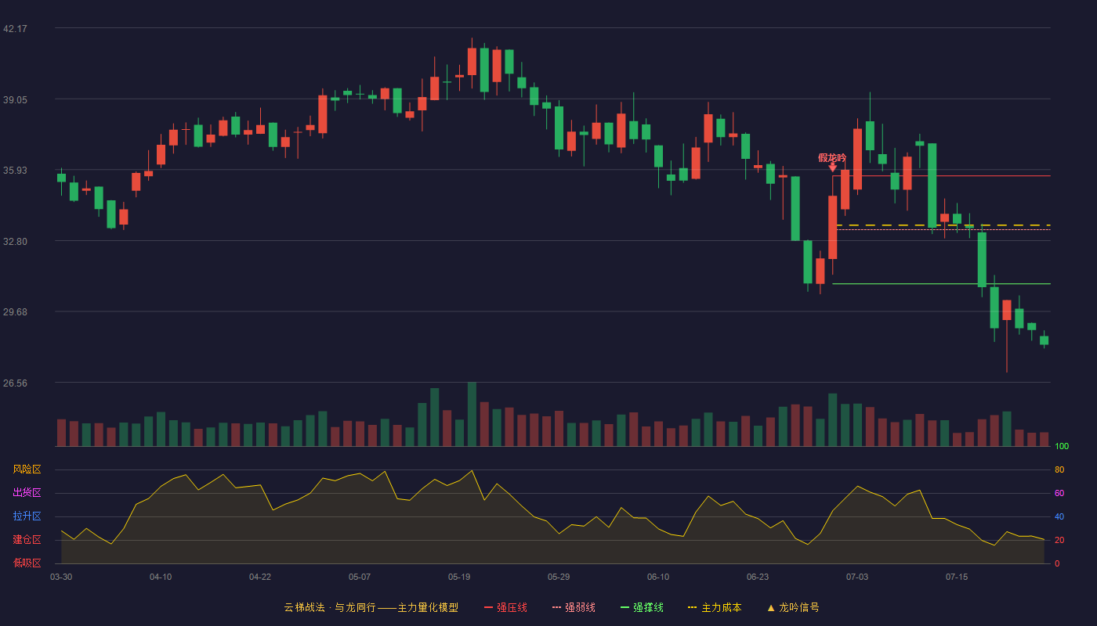The height and width of the screenshot is (626, 1097).
Task: Click the red horizontal strong-pressure line
Action: tap(941, 175)
